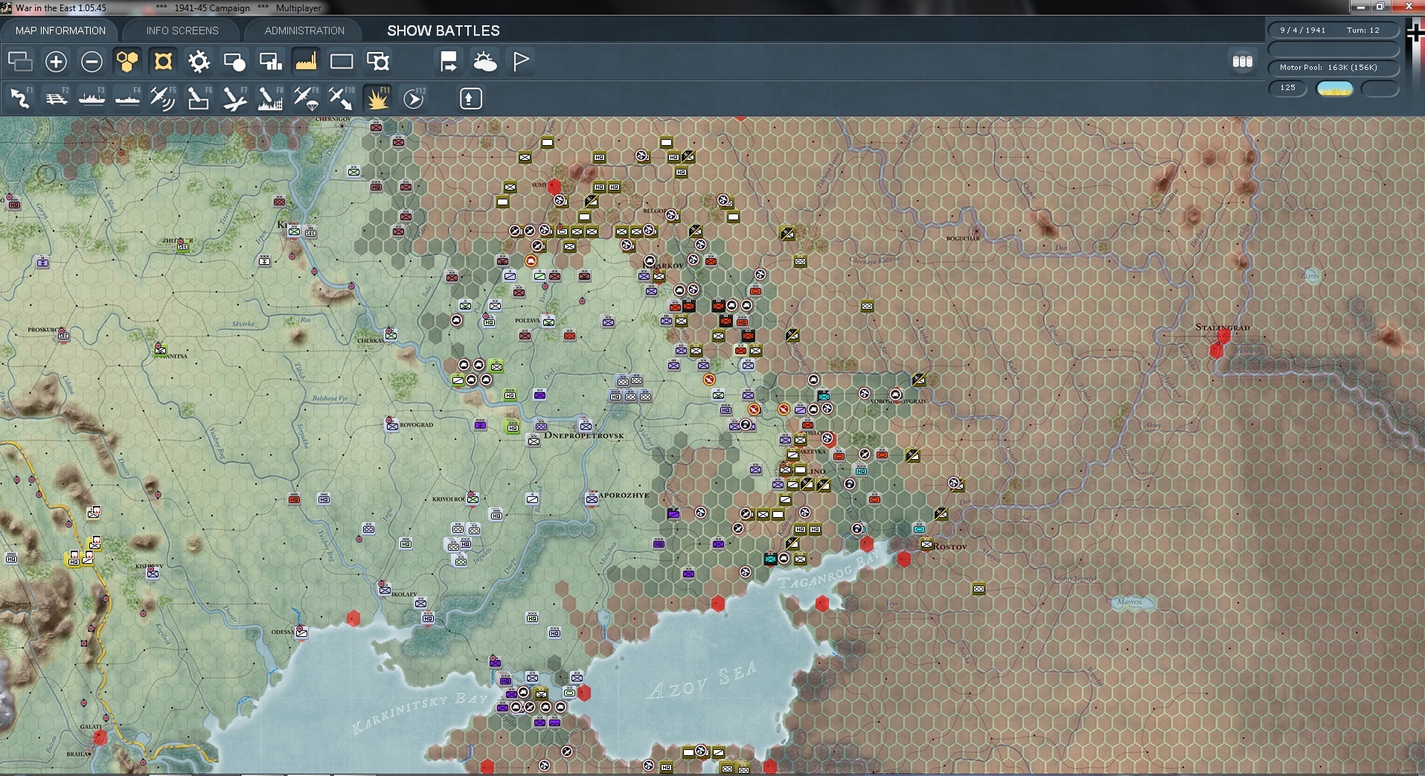This screenshot has width=1425, height=776.
Task: Click the Dnepropetrovsk city label on map
Action: pos(584,436)
